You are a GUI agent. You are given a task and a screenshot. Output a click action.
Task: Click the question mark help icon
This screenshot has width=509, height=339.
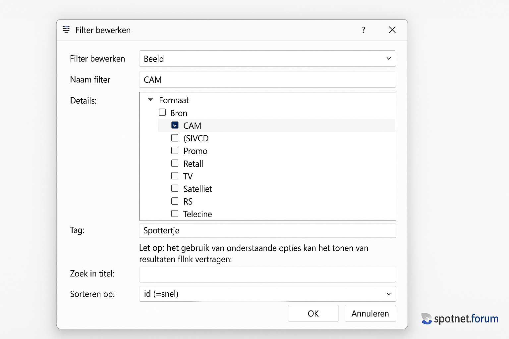[363, 30]
